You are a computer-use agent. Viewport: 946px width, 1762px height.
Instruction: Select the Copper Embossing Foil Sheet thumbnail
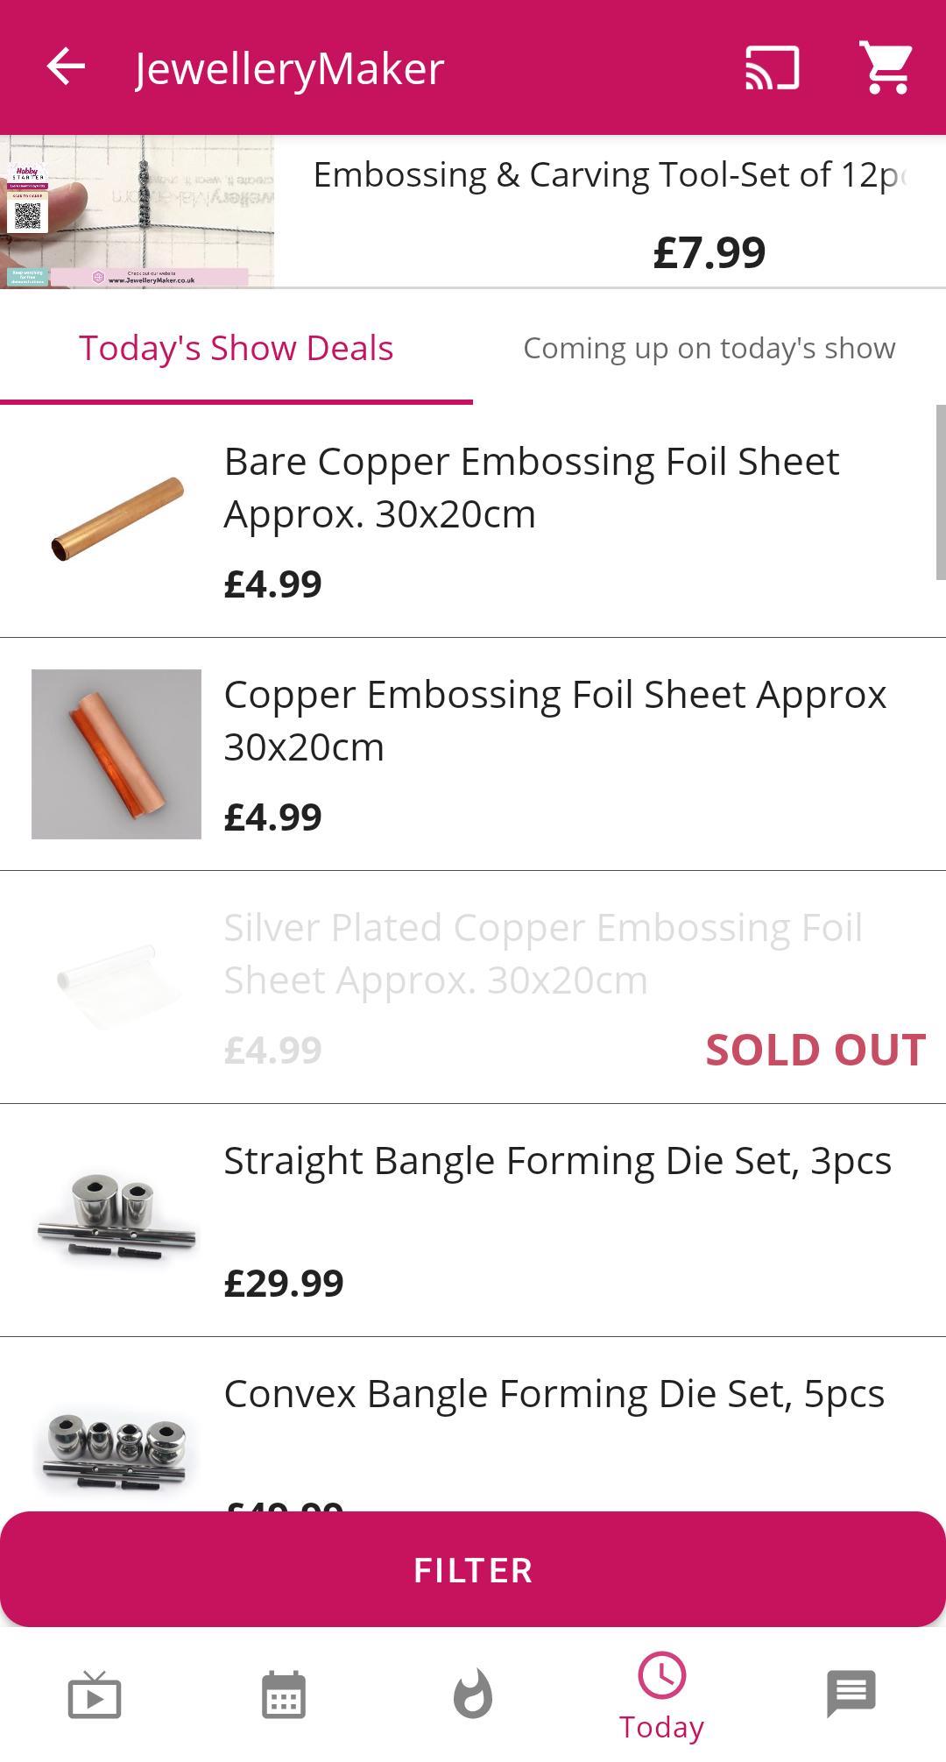coord(116,754)
